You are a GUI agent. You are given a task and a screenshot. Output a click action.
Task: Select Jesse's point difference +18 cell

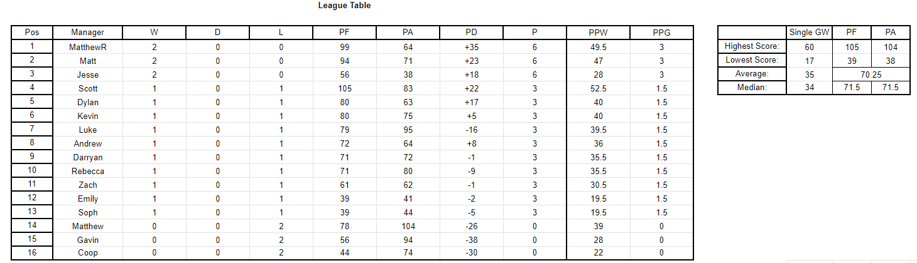coord(471,75)
